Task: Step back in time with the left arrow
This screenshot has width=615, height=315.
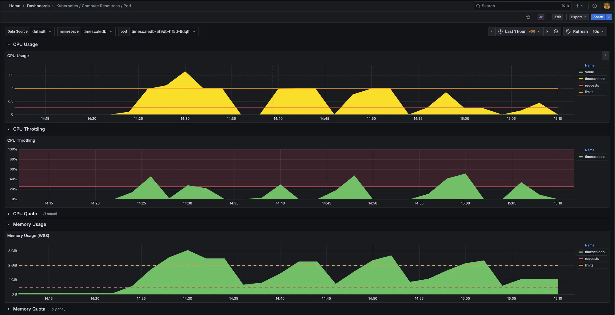Action: tap(492, 31)
